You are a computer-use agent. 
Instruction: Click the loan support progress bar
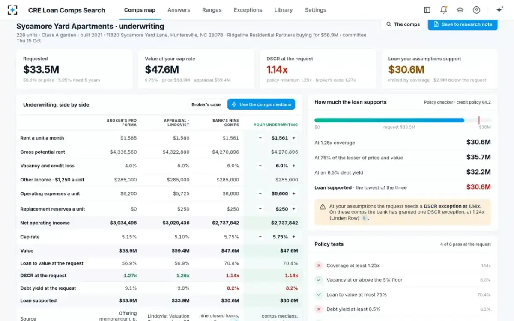403,120
